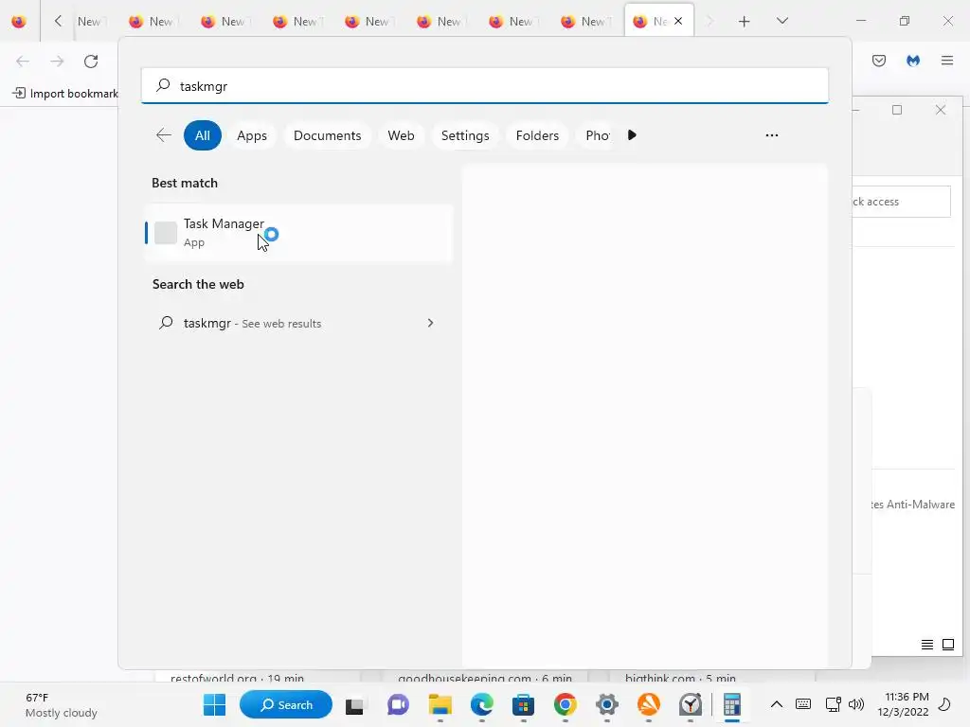The image size is (970, 727).
Task: Click the touch keyboard tray icon
Action: 803,704
